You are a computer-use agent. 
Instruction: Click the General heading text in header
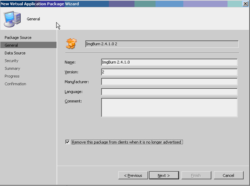(x=33, y=19)
